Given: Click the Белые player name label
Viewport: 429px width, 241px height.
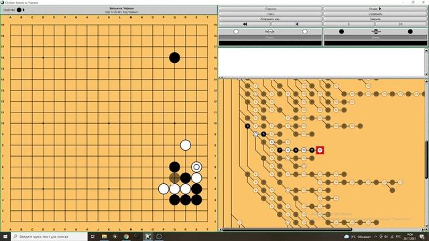Looking at the screenshot, I should point(270,31).
